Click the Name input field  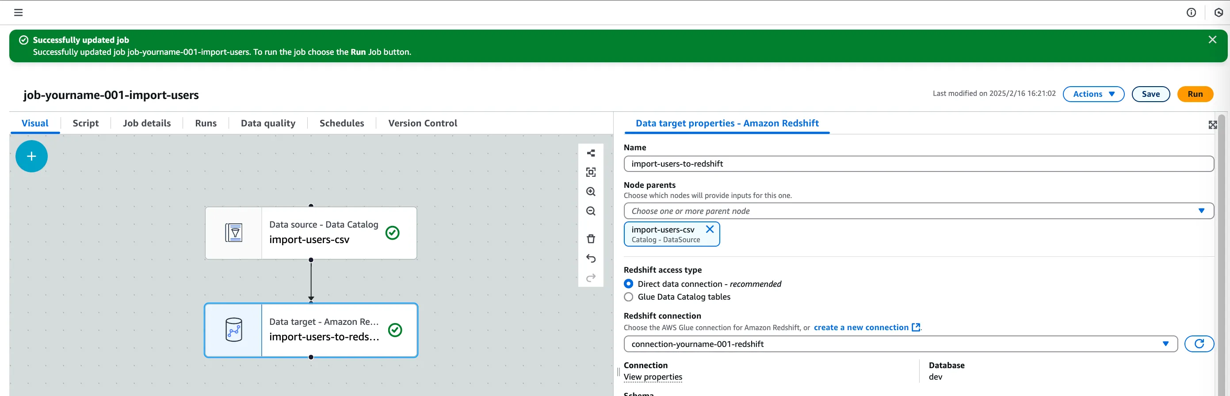click(x=918, y=164)
